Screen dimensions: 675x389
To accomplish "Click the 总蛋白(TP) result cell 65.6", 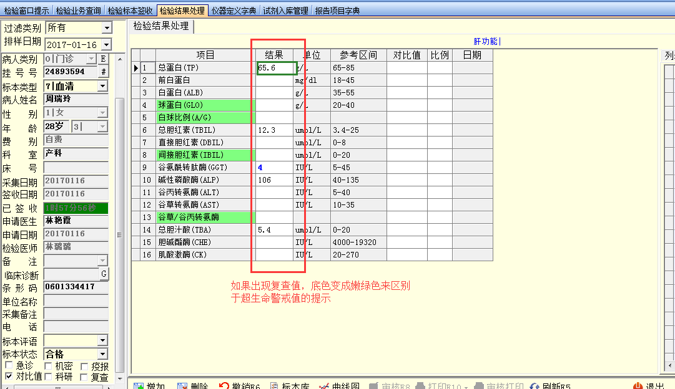I will [277, 68].
